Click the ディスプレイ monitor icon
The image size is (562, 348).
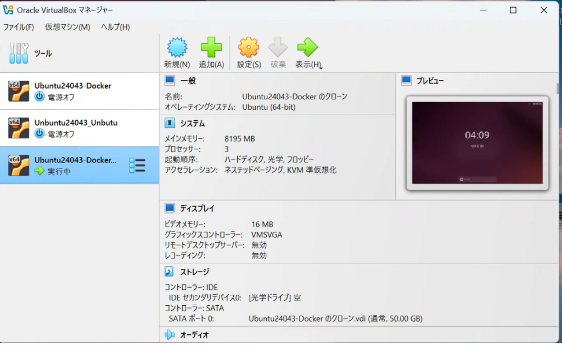(170, 209)
